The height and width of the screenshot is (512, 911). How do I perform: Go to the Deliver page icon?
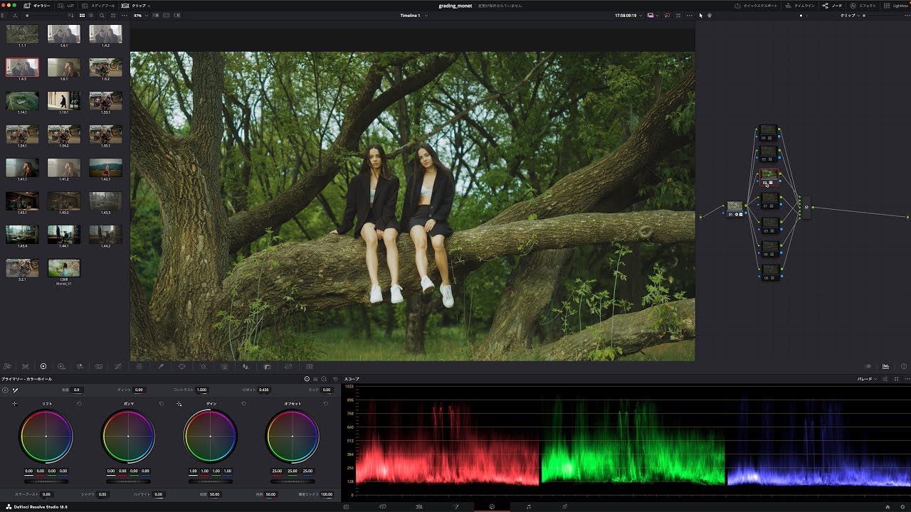click(564, 506)
